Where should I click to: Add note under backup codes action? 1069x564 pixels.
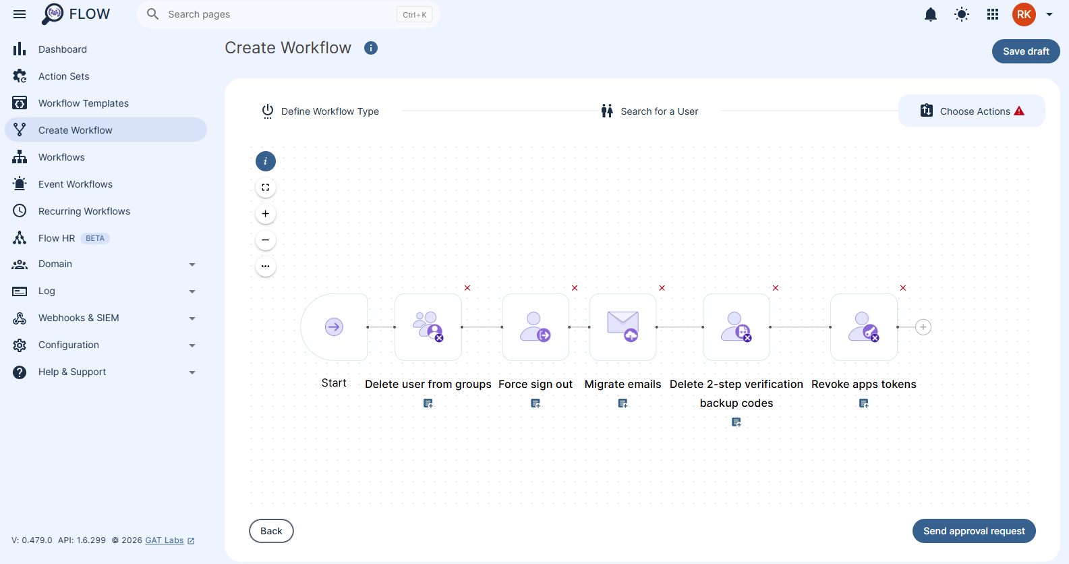(736, 422)
